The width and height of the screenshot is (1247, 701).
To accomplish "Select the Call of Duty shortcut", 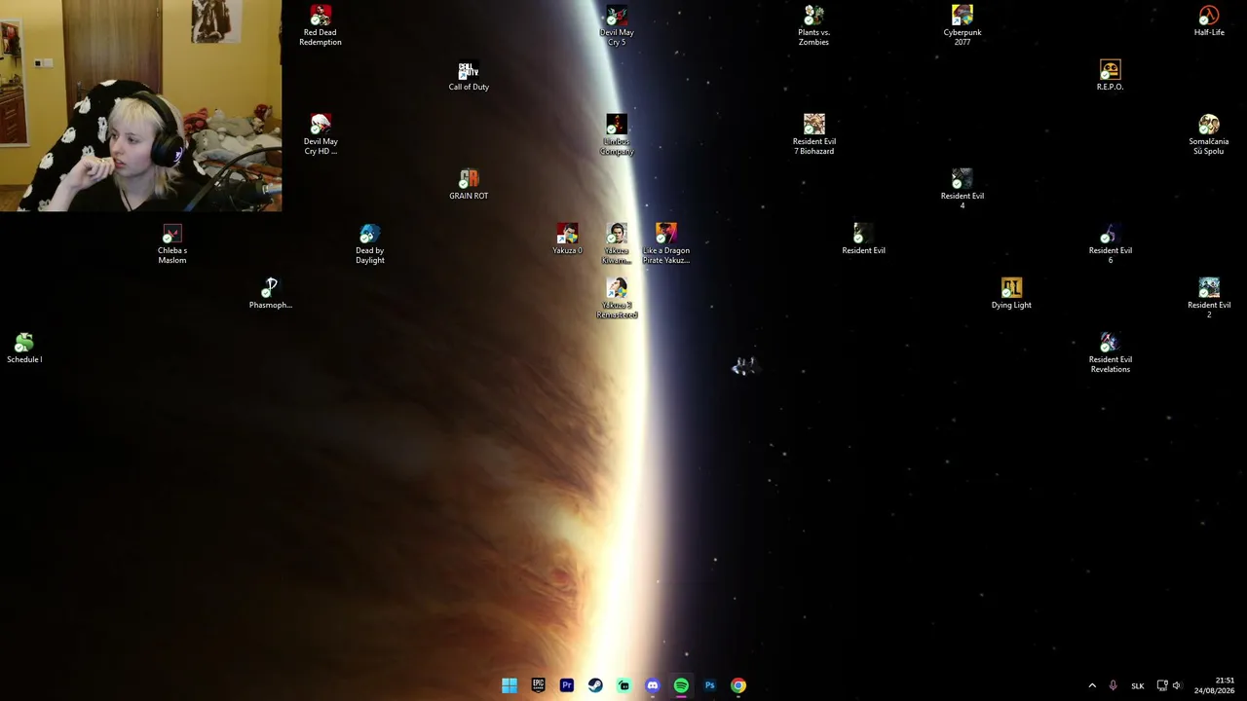I will tap(469, 76).
